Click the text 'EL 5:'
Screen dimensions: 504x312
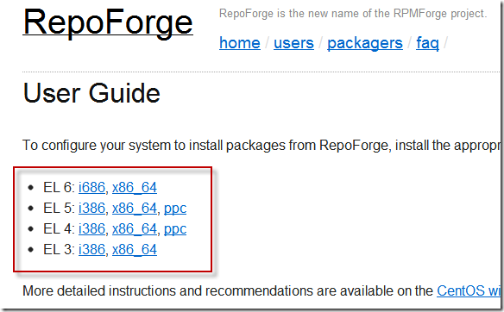pos(59,208)
